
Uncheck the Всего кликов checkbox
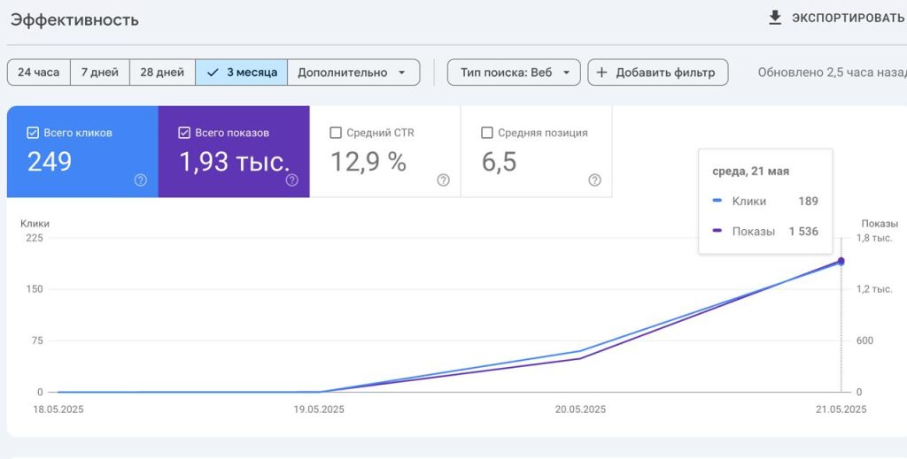(x=33, y=133)
